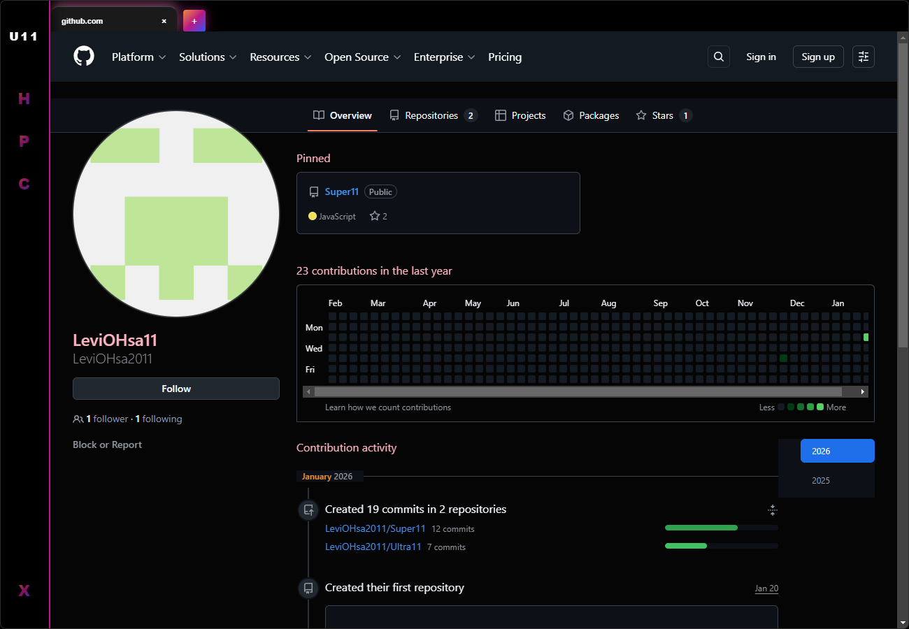
Task: Click the followers people icon
Action: coord(78,419)
